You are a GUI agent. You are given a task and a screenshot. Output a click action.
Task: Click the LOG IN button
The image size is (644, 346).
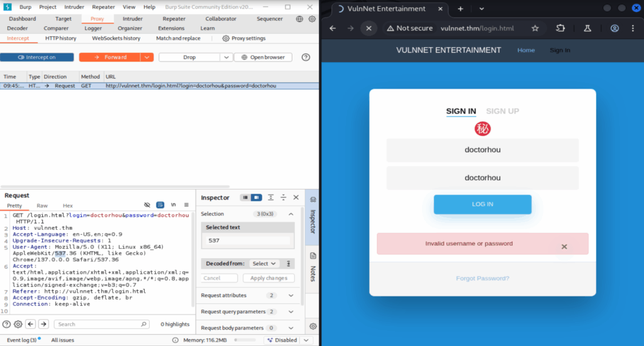tap(482, 204)
